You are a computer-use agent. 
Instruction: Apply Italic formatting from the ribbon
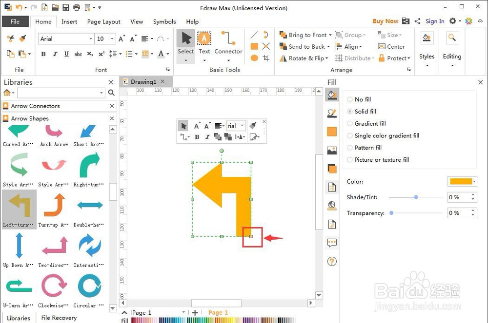pyautogui.click(x=55, y=54)
